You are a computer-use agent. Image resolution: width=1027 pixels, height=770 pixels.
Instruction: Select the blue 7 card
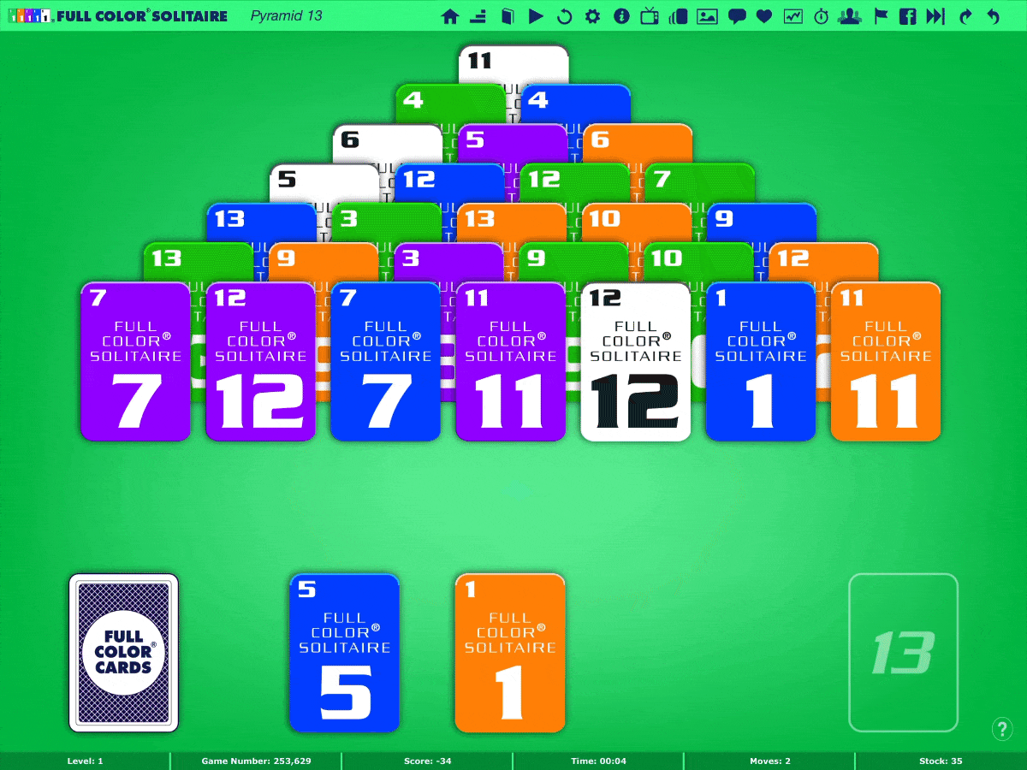click(386, 362)
